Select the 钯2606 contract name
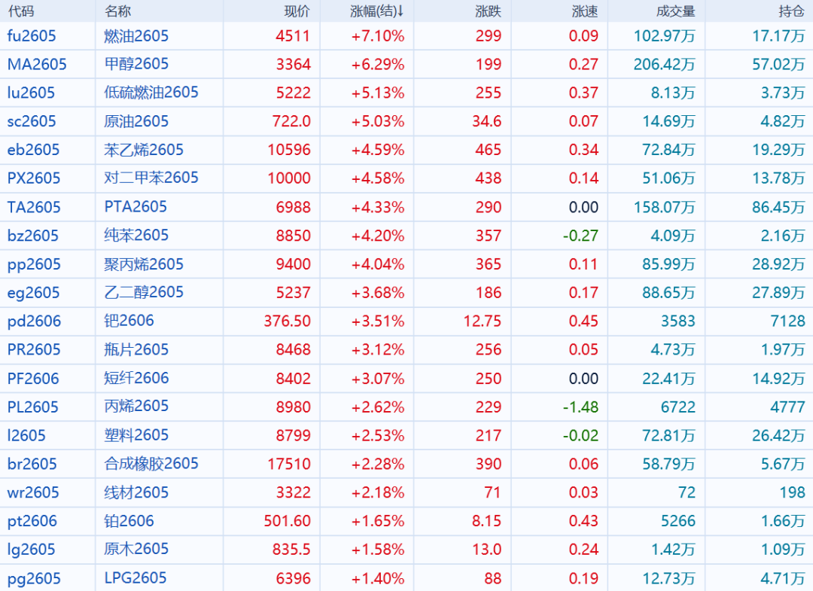 pos(129,321)
